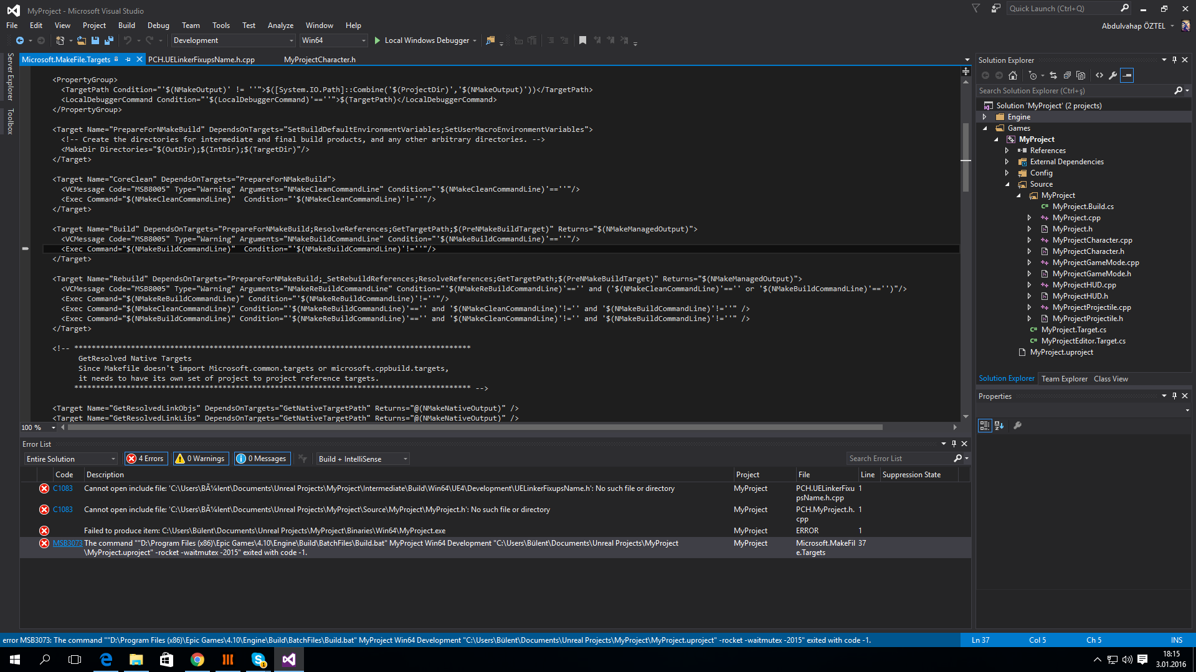Switch to PCH.UELinkerFixupsName.h.cpp tab
Viewport: 1196px width, 672px height.
coord(201,60)
